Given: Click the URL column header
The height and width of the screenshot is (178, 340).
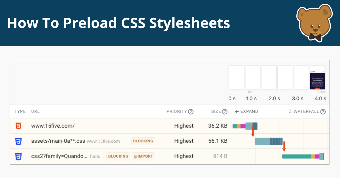Looking at the screenshot, I should [x=35, y=112].
